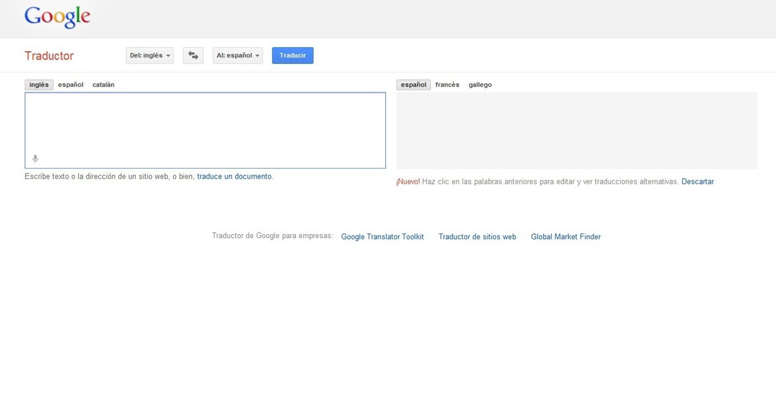Image resolution: width=776 pixels, height=401 pixels.
Task: Swap languages with the arrows icon
Action: [193, 56]
